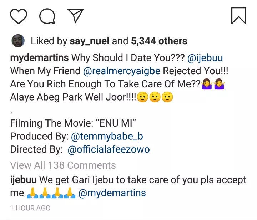Expand View All 138 Comments

63,165
